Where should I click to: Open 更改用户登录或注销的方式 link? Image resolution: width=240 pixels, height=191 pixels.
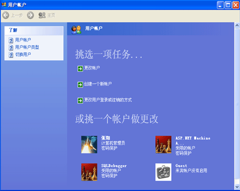click(108, 100)
